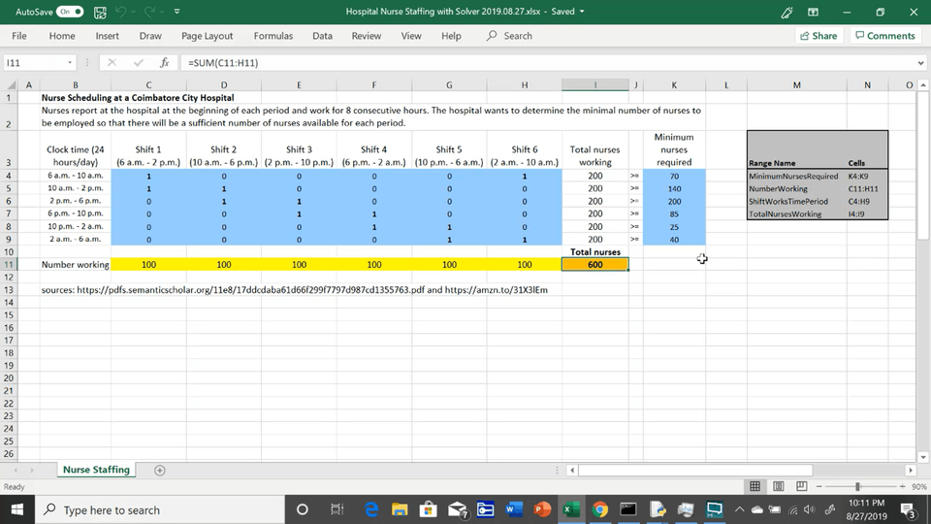Image resolution: width=931 pixels, height=524 pixels.
Task: Open the file name Saved dropdown
Action: pos(581,12)
